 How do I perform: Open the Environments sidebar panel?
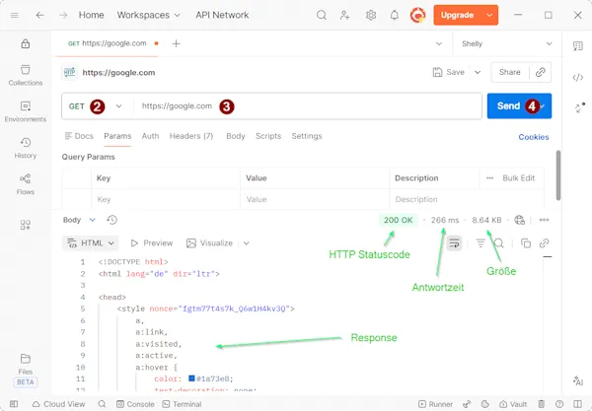[26, 110]
